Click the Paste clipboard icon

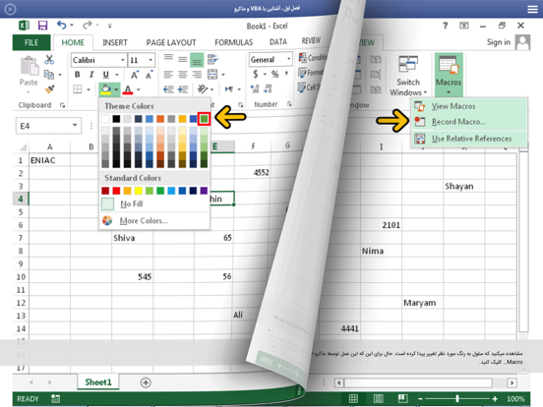(x=30, y=67)
